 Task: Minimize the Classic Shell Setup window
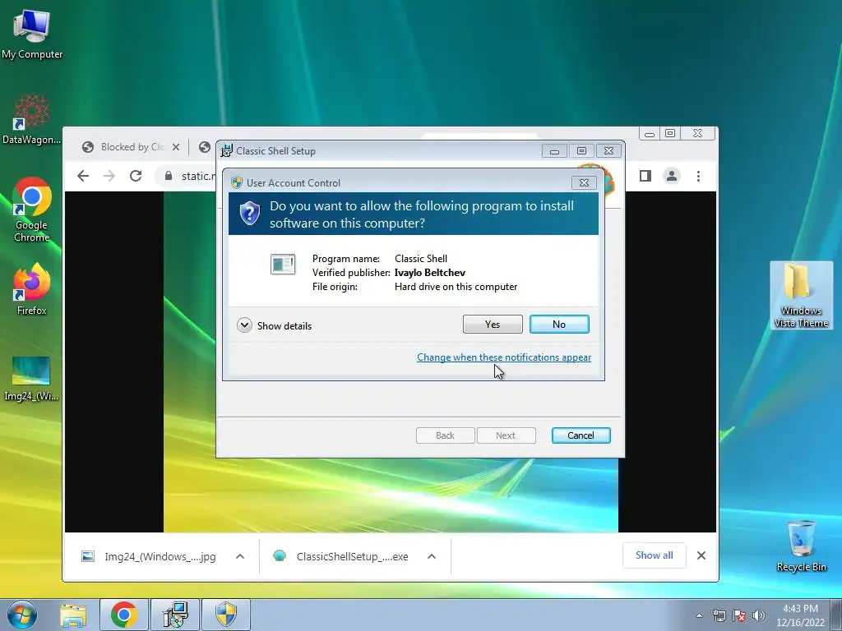point(554,151)
